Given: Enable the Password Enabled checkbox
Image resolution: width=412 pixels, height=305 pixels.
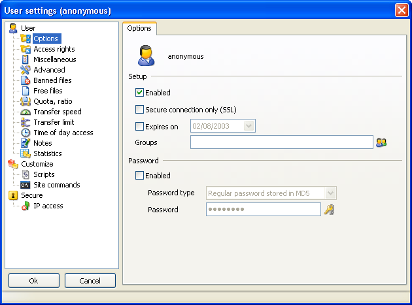Looking at the screenshot, I should coord(139,175).
